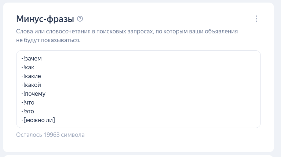Click the text не будут показываться

pyautogui.click(x=48, y=40)
